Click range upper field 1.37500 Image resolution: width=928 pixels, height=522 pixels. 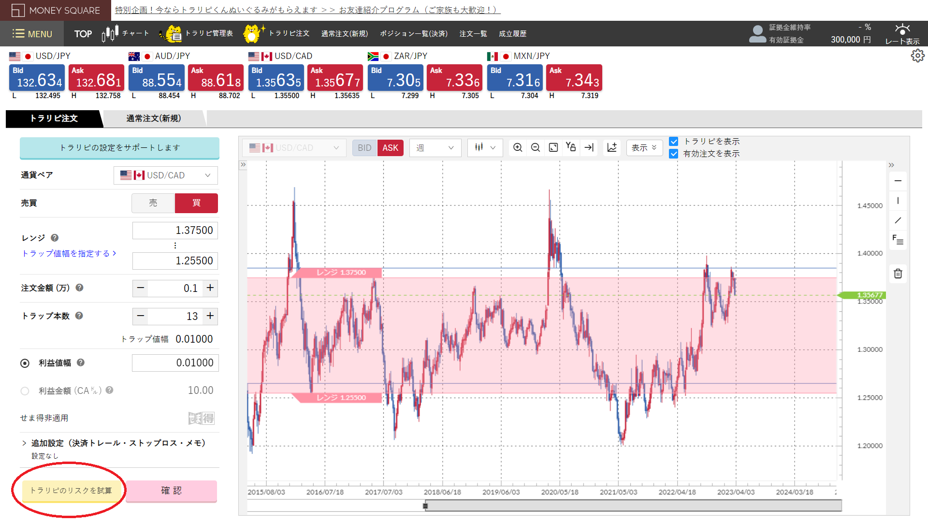click(x=175, y=231)
